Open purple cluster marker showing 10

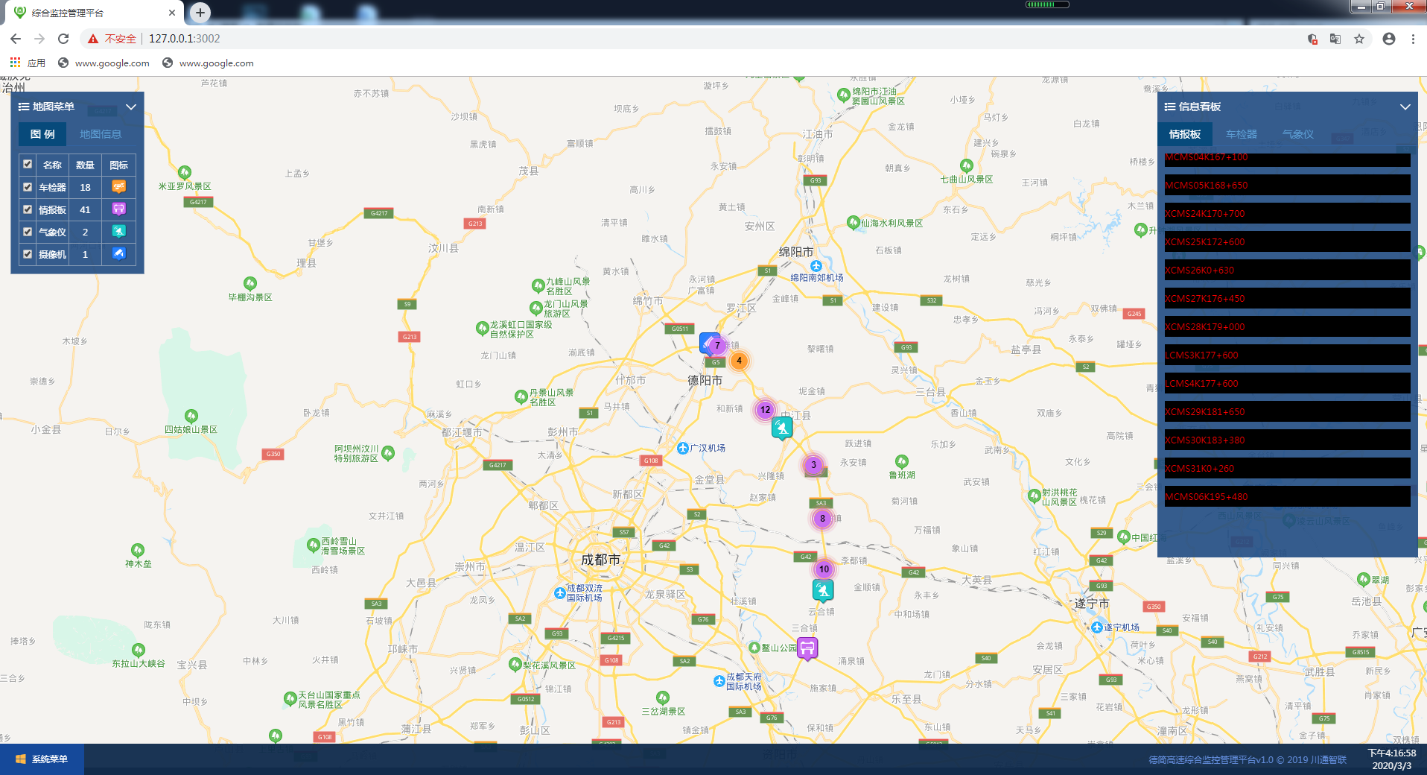pos(824,569)
